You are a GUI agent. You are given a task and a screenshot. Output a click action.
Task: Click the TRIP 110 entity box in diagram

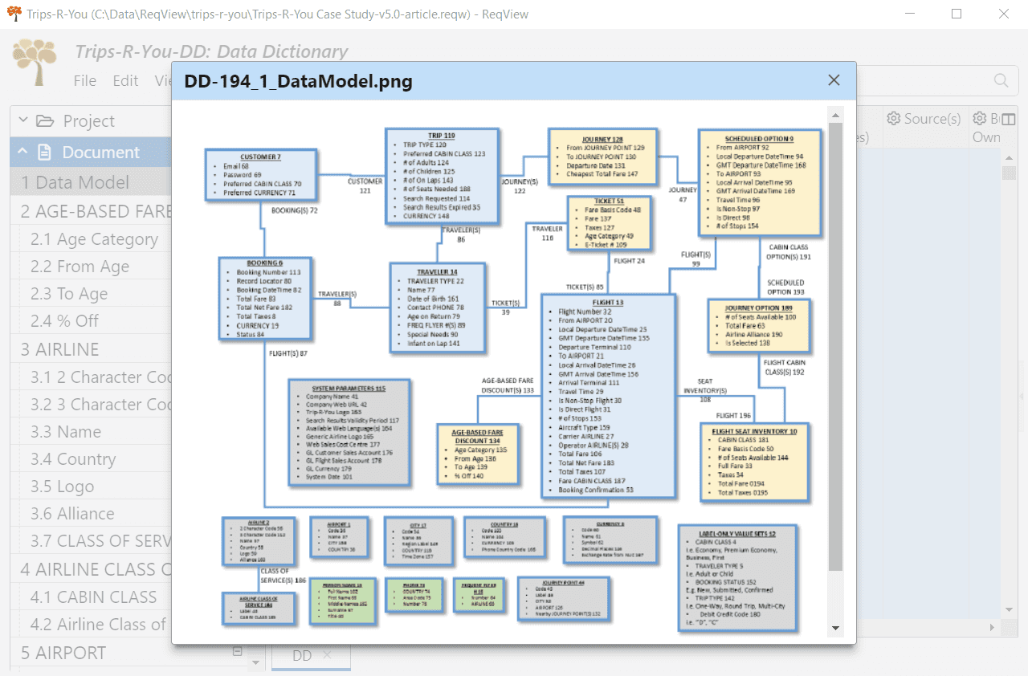[x=441, y=177]
